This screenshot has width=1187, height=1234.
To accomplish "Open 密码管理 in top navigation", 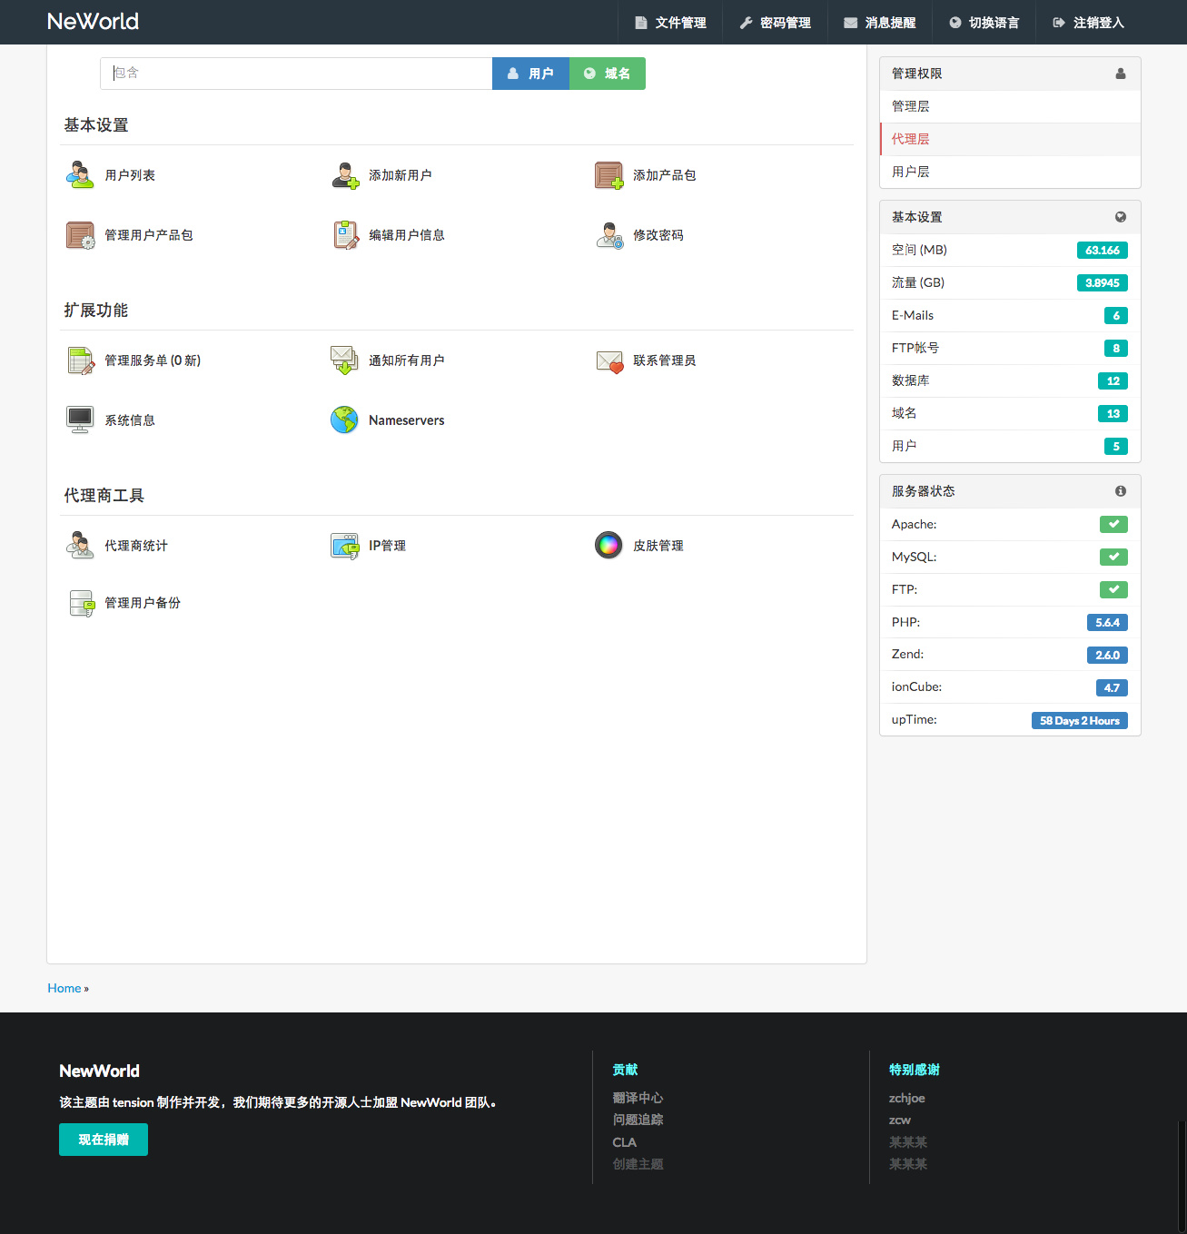I will [x=775, y=23].
